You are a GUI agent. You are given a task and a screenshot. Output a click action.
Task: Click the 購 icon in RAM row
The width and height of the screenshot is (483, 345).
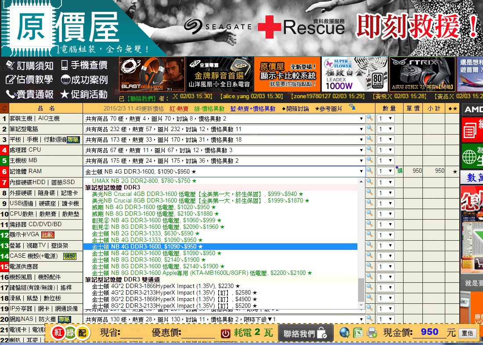[x=400, y=170]
